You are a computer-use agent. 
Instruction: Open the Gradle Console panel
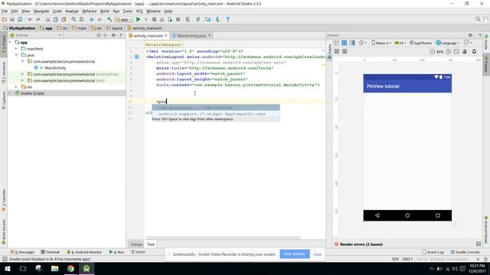pos(465,252)
